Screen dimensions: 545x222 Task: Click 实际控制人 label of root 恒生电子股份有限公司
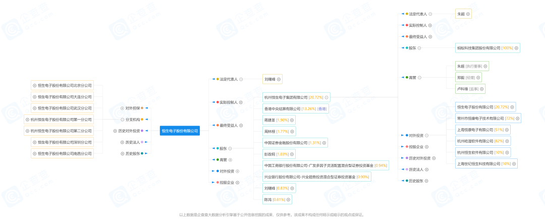tap(229, 102)
